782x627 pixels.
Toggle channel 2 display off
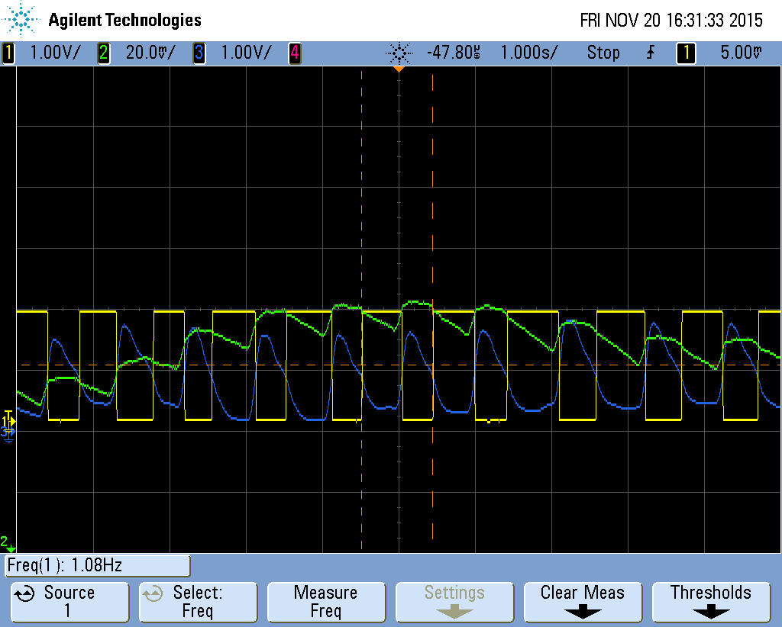[x=103, y=53]
